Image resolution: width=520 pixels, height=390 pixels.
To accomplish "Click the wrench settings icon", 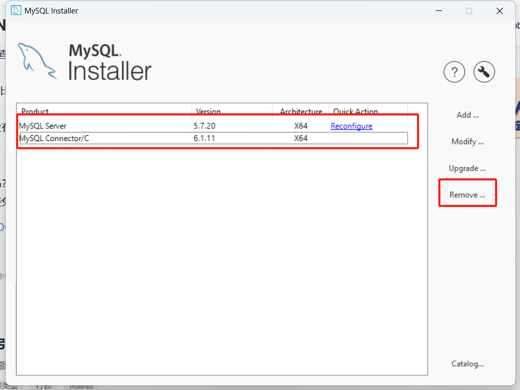I will (484, 72).
